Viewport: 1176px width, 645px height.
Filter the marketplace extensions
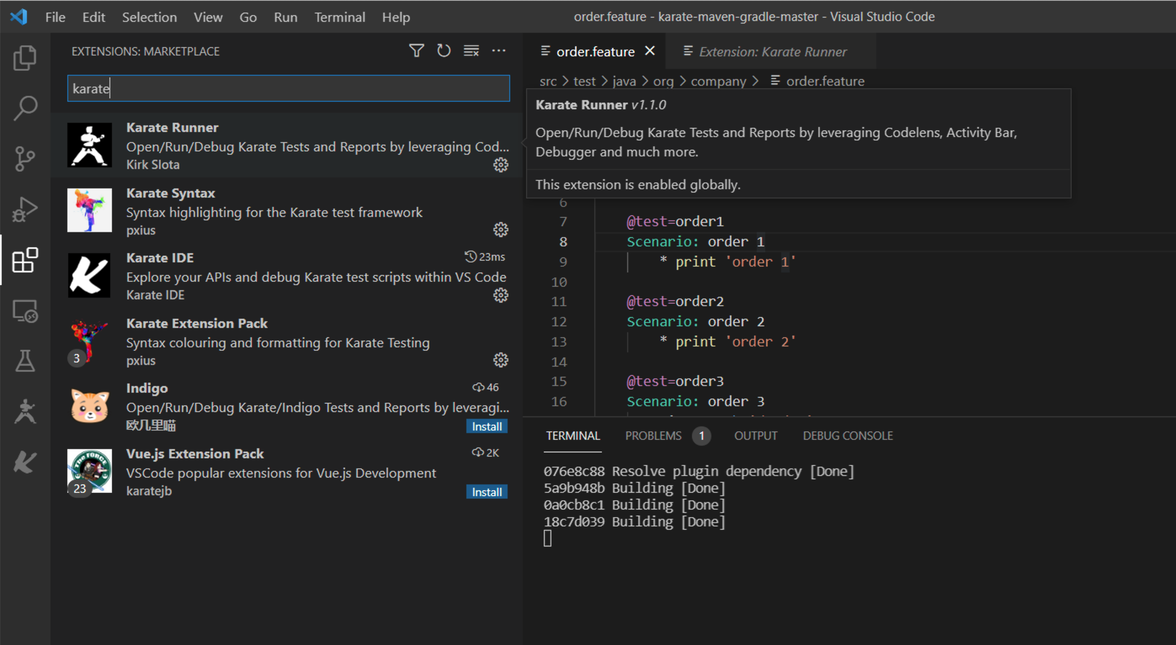pos(416,50)
